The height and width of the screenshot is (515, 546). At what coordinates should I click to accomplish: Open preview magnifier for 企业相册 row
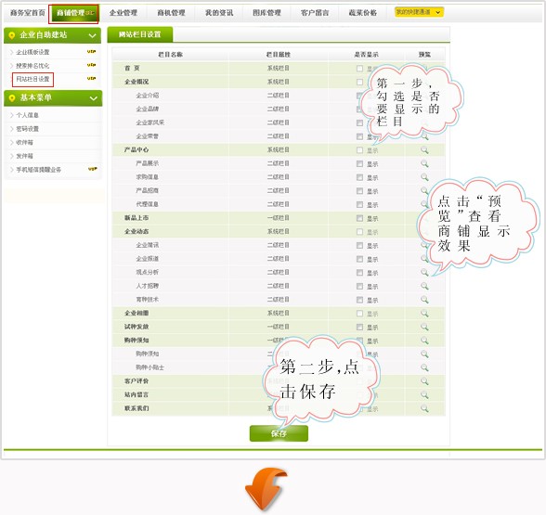[x=424, y=314]
